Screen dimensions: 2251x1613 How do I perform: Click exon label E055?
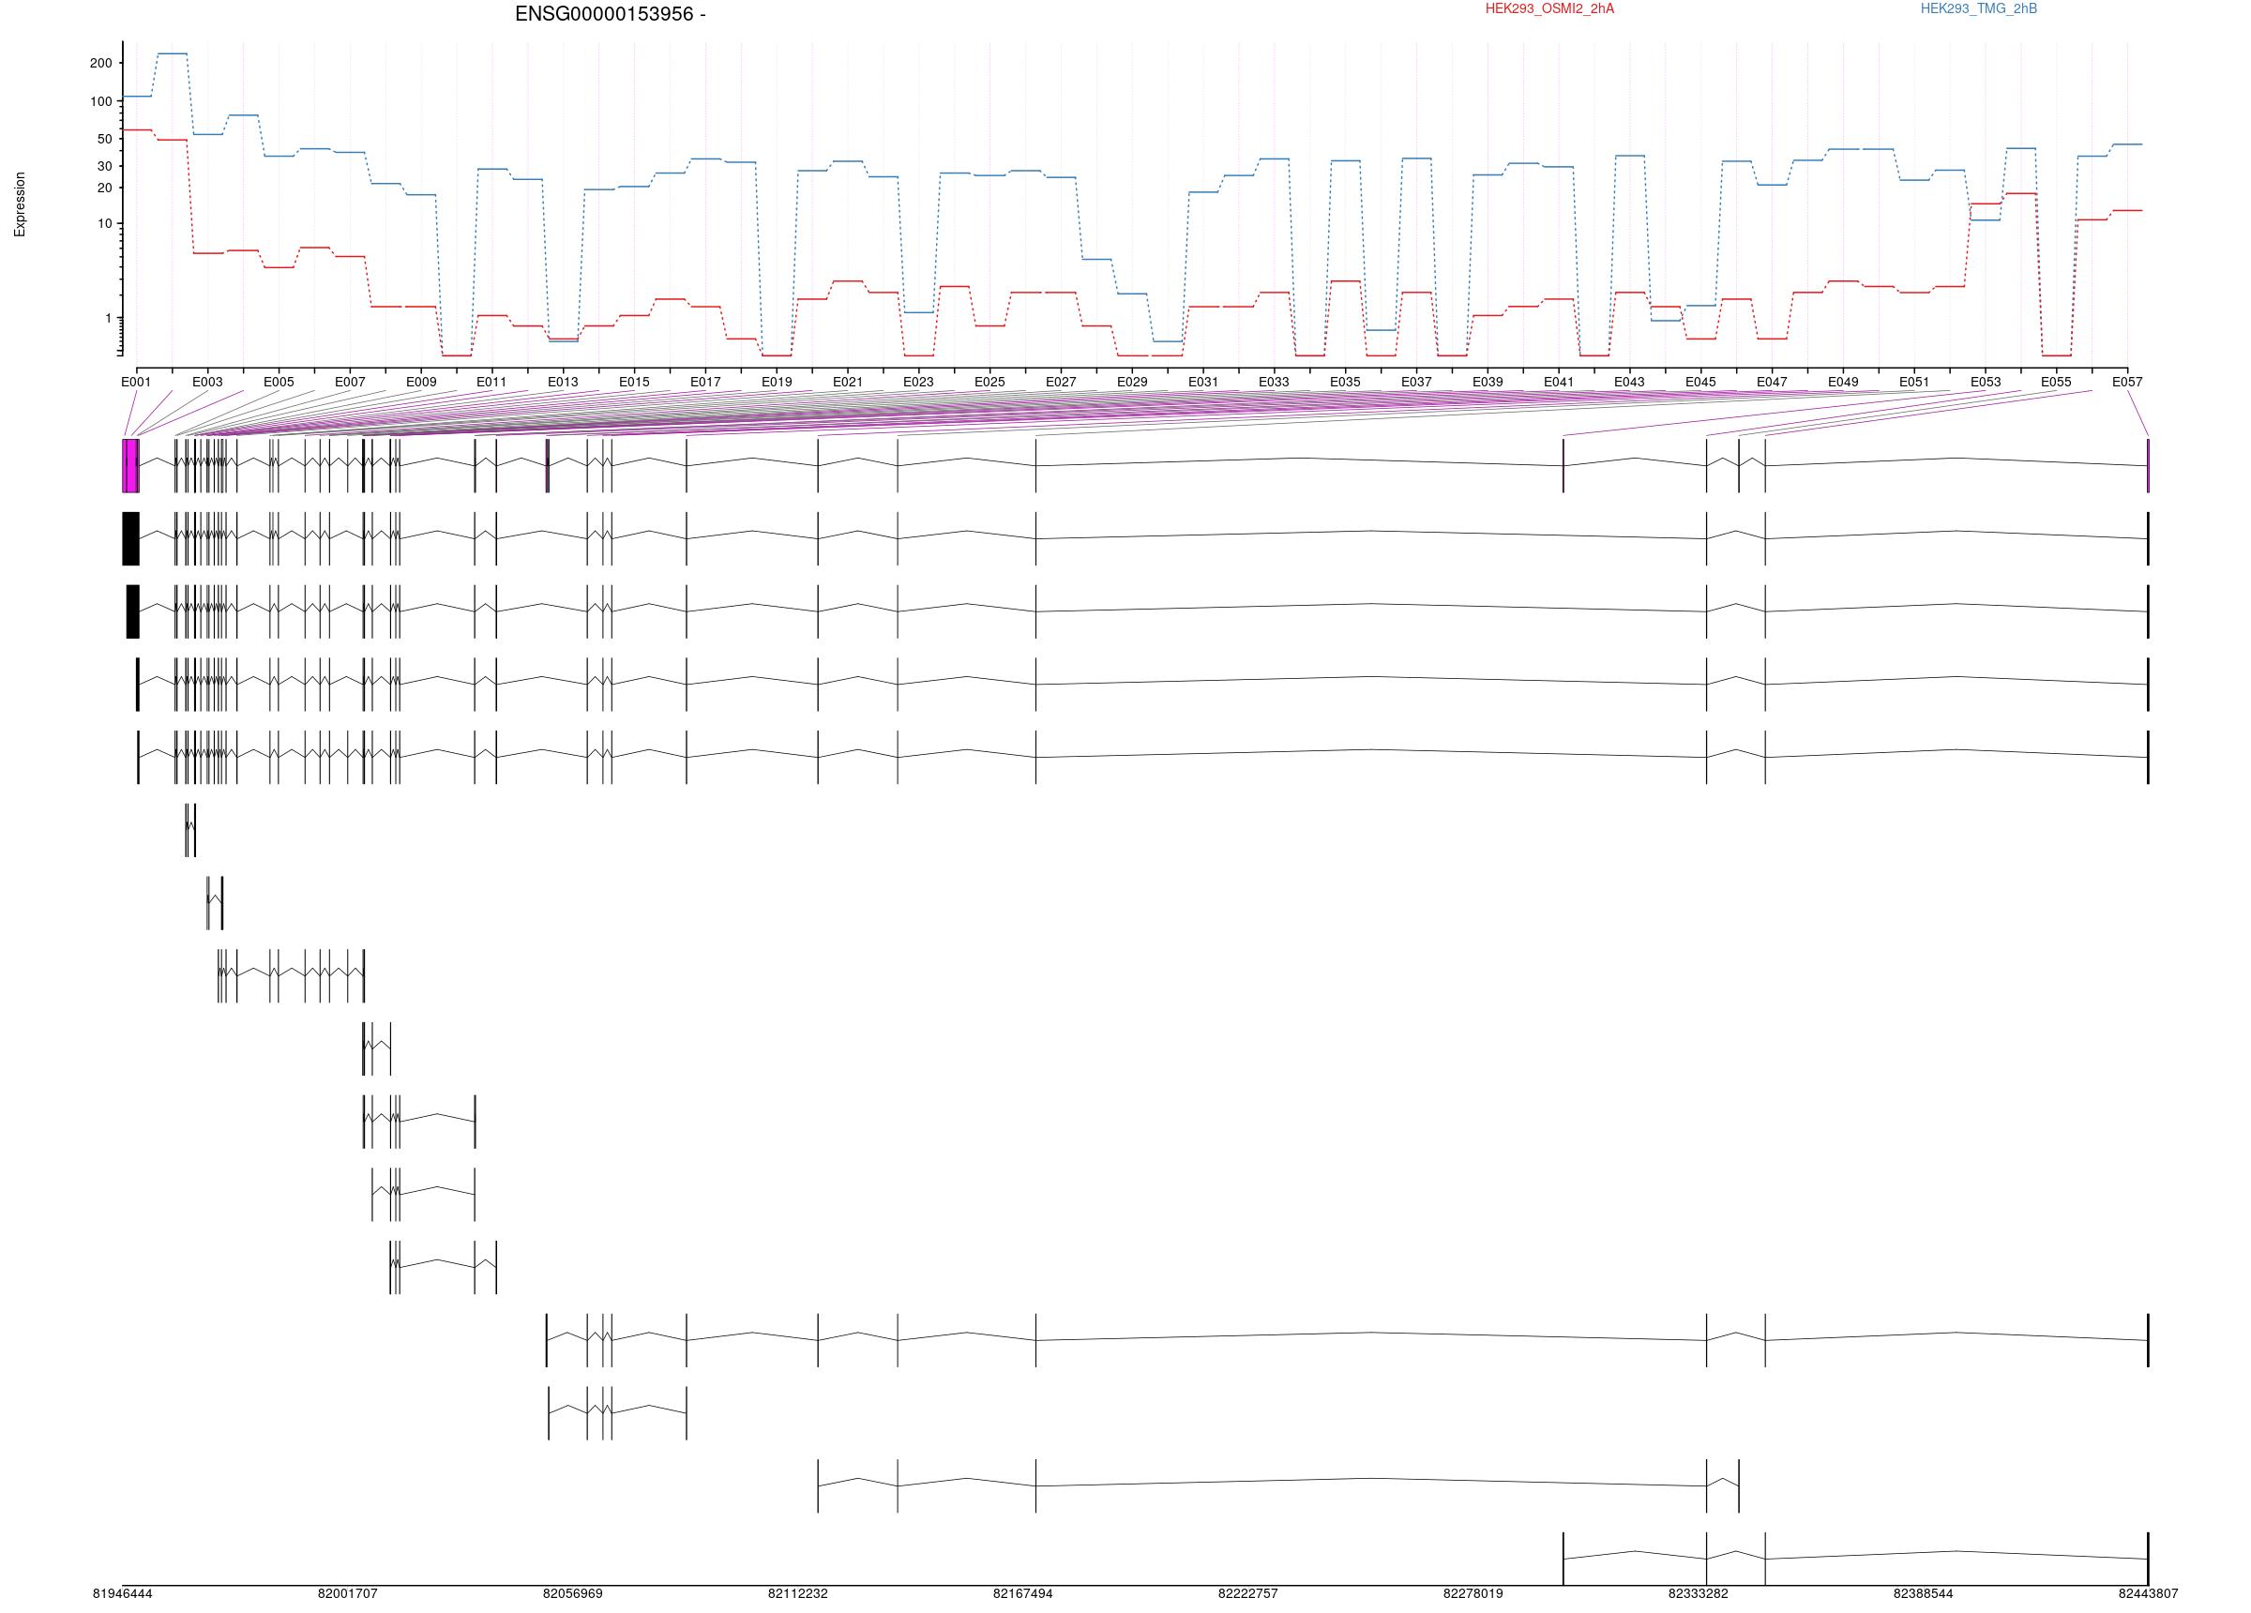tap(2056, 383)
